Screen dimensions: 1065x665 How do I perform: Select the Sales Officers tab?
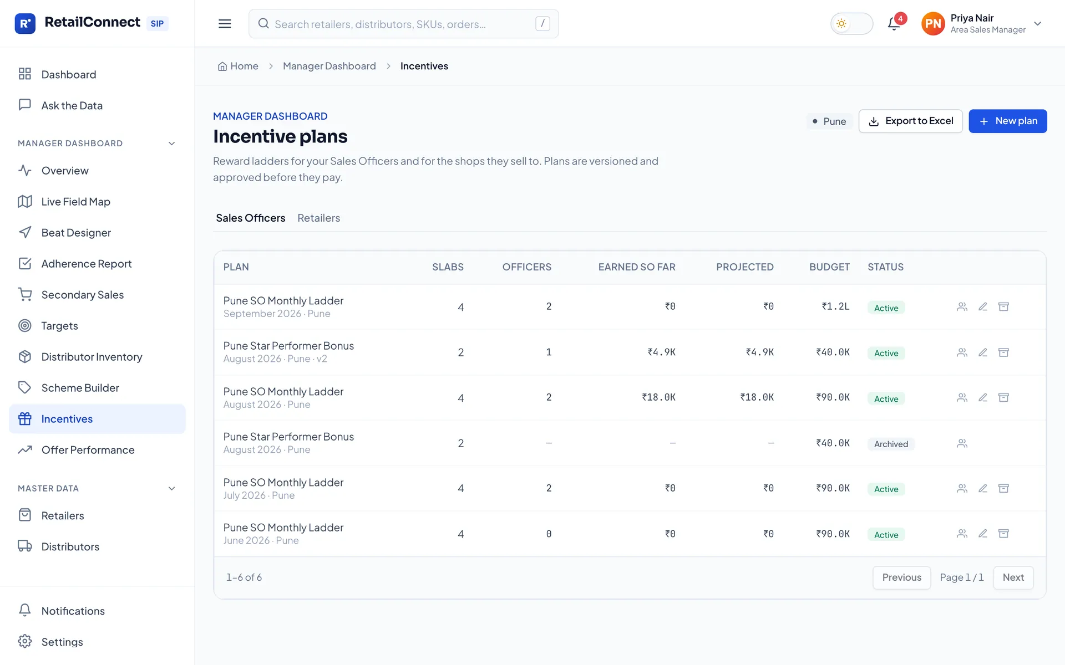[x=250, y=218]
